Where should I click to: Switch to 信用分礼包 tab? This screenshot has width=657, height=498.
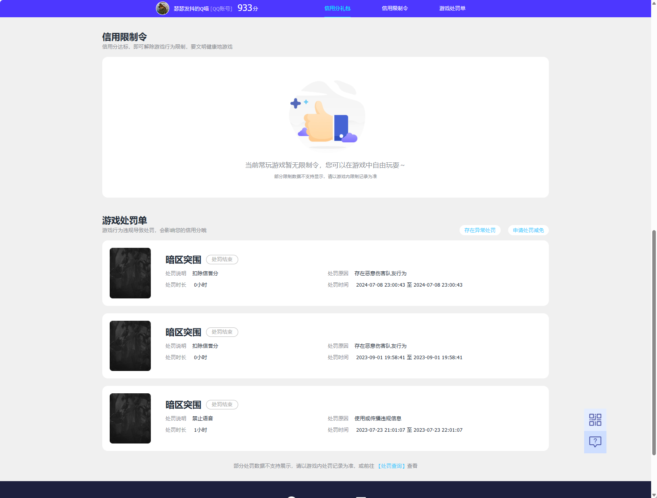click(337, 8)
